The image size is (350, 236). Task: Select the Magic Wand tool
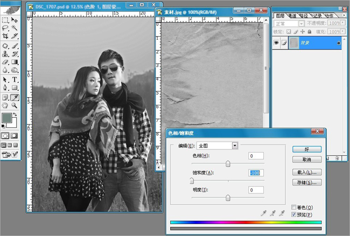pyautogui.click(x=15, y=28)
